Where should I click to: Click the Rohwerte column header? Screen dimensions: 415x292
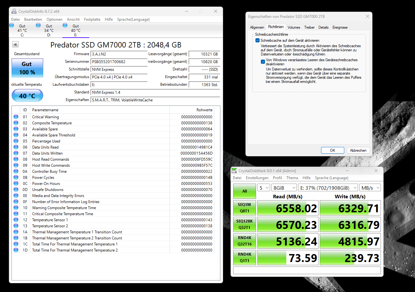[192, 110]
